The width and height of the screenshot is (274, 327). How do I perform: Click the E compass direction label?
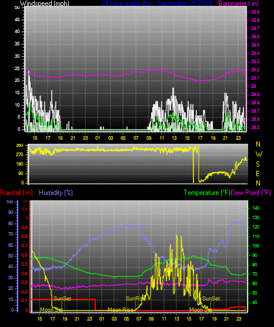click(x=258, y=173)
